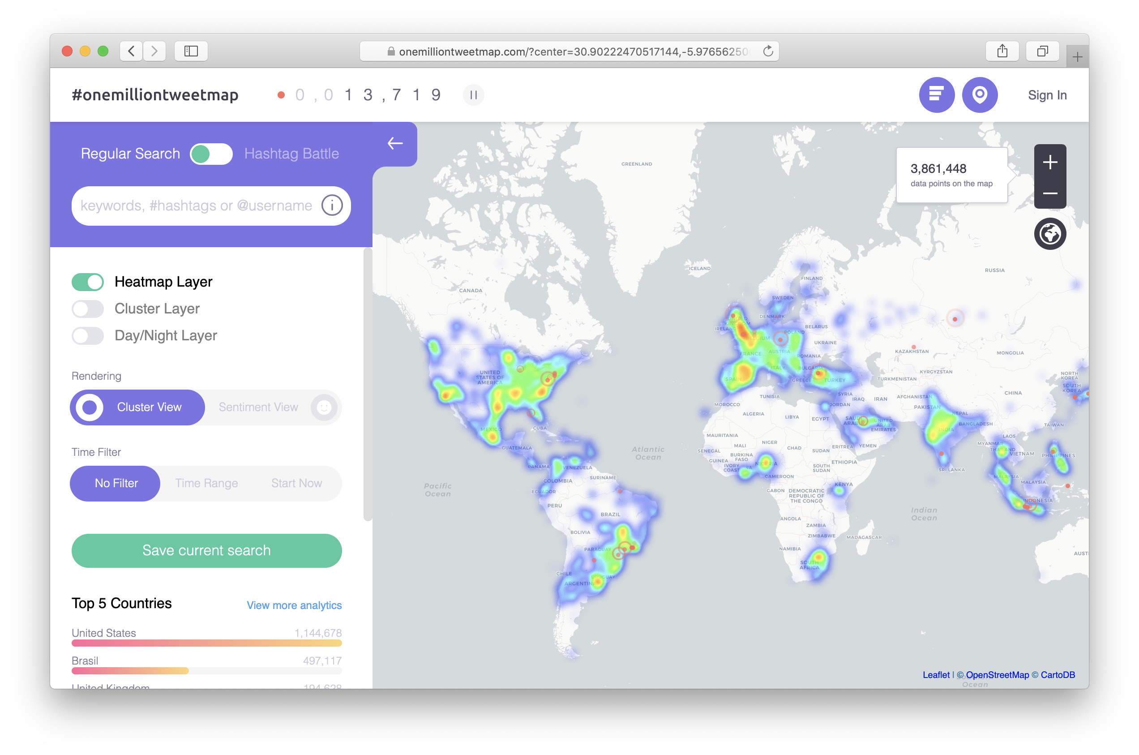Viewport: 1139px width, 755px height.
Task: Enable the Cluster Layer
Action: coord(88,309)
